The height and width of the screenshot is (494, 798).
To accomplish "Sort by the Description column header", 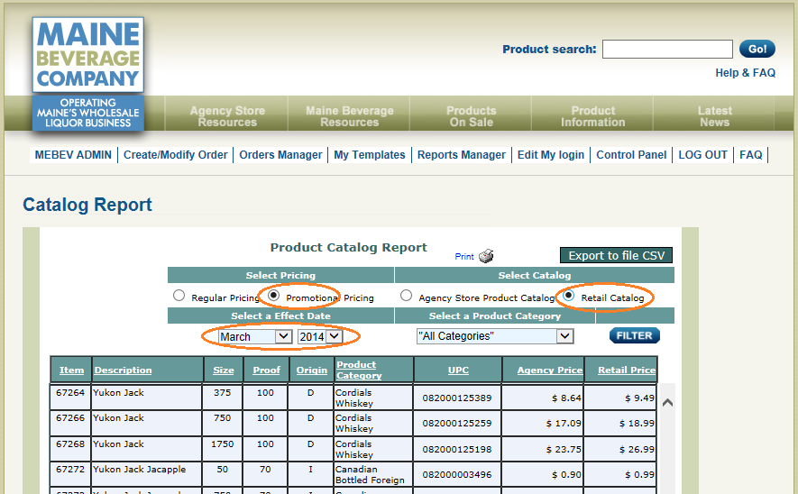I will [124, 370].
